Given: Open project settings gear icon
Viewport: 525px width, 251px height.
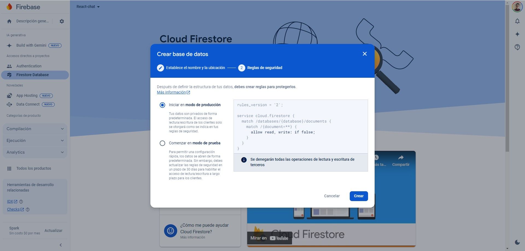Looking at the screenshot, I should (62, 21).
